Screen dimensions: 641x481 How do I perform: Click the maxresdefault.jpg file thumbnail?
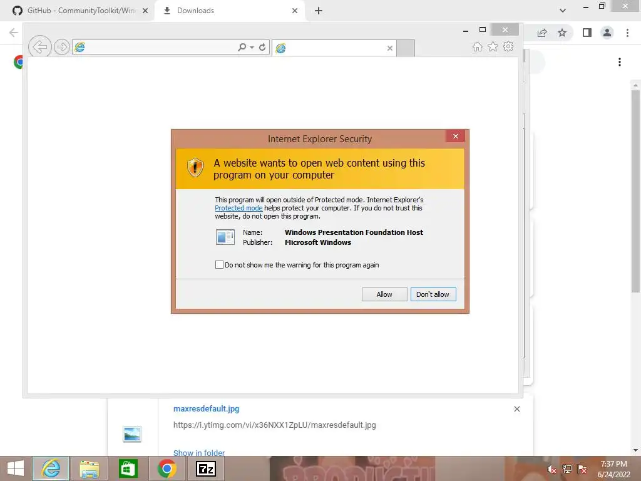point(132,434)
